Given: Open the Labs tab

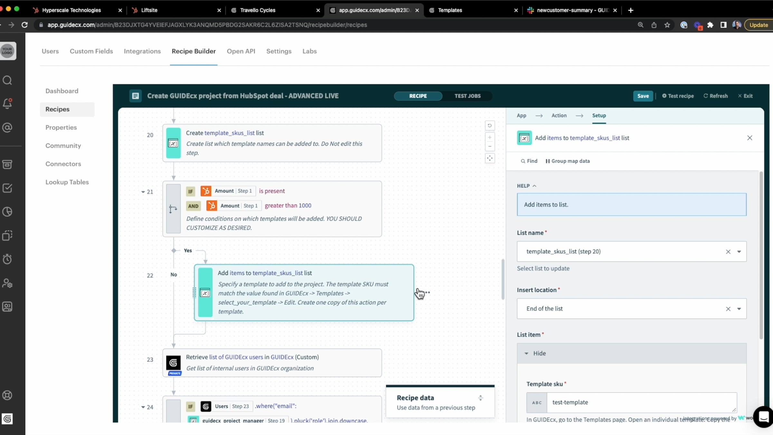Looking at the screenshot, I should point(310,51).
